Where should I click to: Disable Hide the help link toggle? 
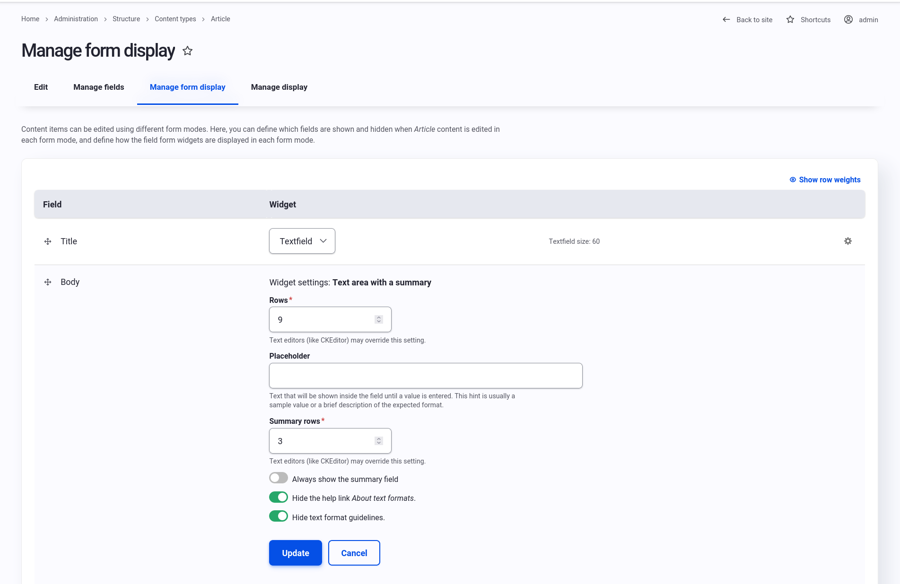(x=279, y=497)
